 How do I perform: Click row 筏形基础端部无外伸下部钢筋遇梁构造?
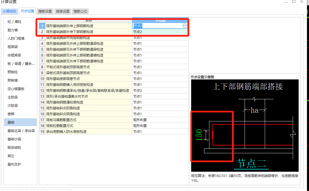(x=89, y=49)
